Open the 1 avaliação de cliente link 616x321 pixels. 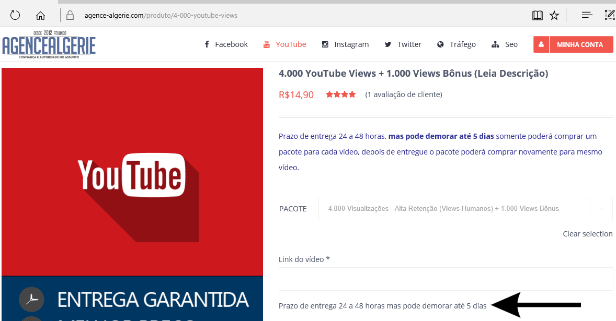[x=404, y=94]
